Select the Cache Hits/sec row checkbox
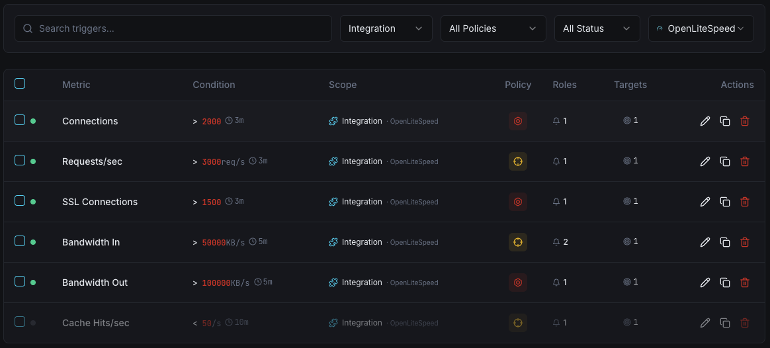 click(20, 322)
